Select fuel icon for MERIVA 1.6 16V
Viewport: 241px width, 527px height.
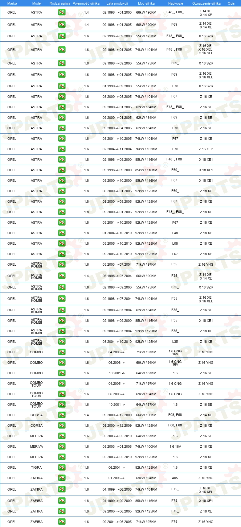click(62, 446)
